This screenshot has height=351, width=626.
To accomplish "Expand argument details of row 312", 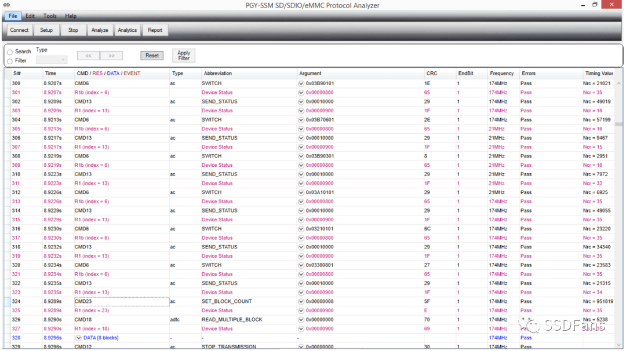I will [x=301, y=192].
